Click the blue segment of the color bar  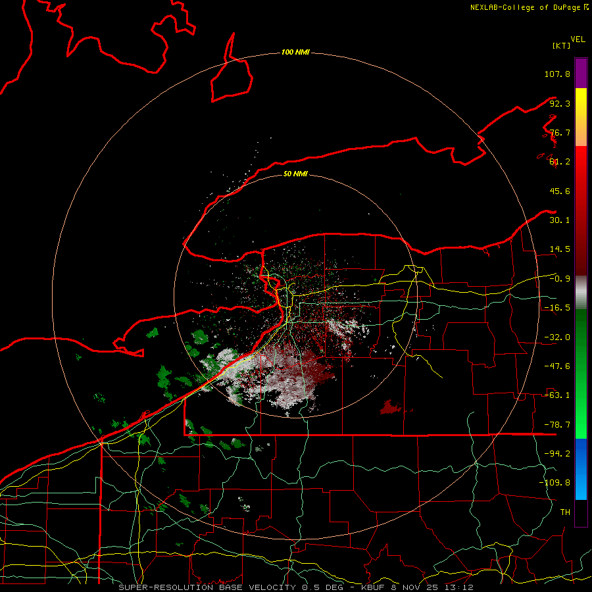[581, 469]
